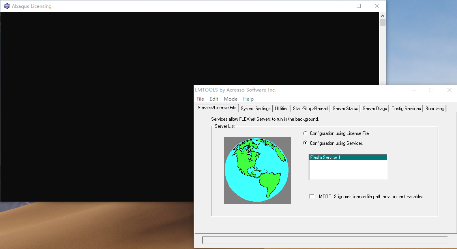
Task: Open the Config Services tab
Action: click(406, 109)
